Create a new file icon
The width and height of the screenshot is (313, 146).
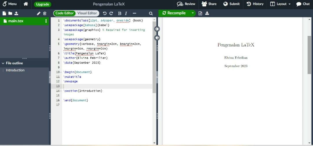coord(4,13)
